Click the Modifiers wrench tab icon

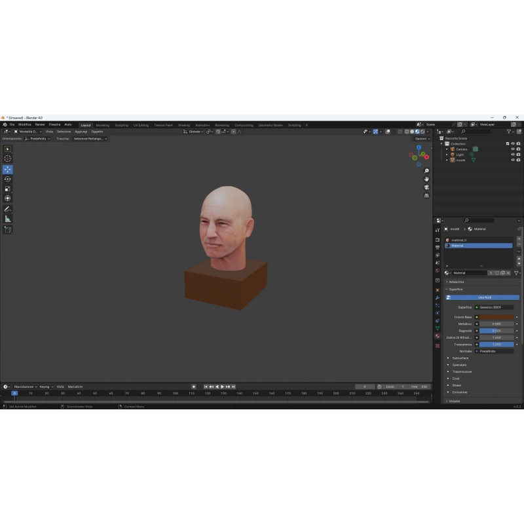(x=438, y=298)
